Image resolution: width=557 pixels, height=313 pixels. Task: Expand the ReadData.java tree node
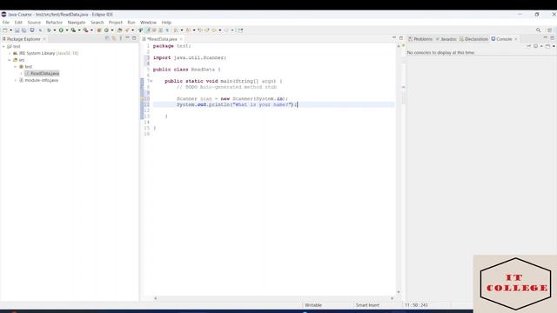(21, 73)
